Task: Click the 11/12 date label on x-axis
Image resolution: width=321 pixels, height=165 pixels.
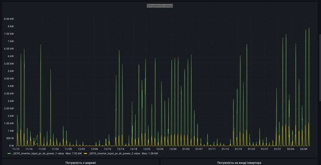Action: (16, 149)
